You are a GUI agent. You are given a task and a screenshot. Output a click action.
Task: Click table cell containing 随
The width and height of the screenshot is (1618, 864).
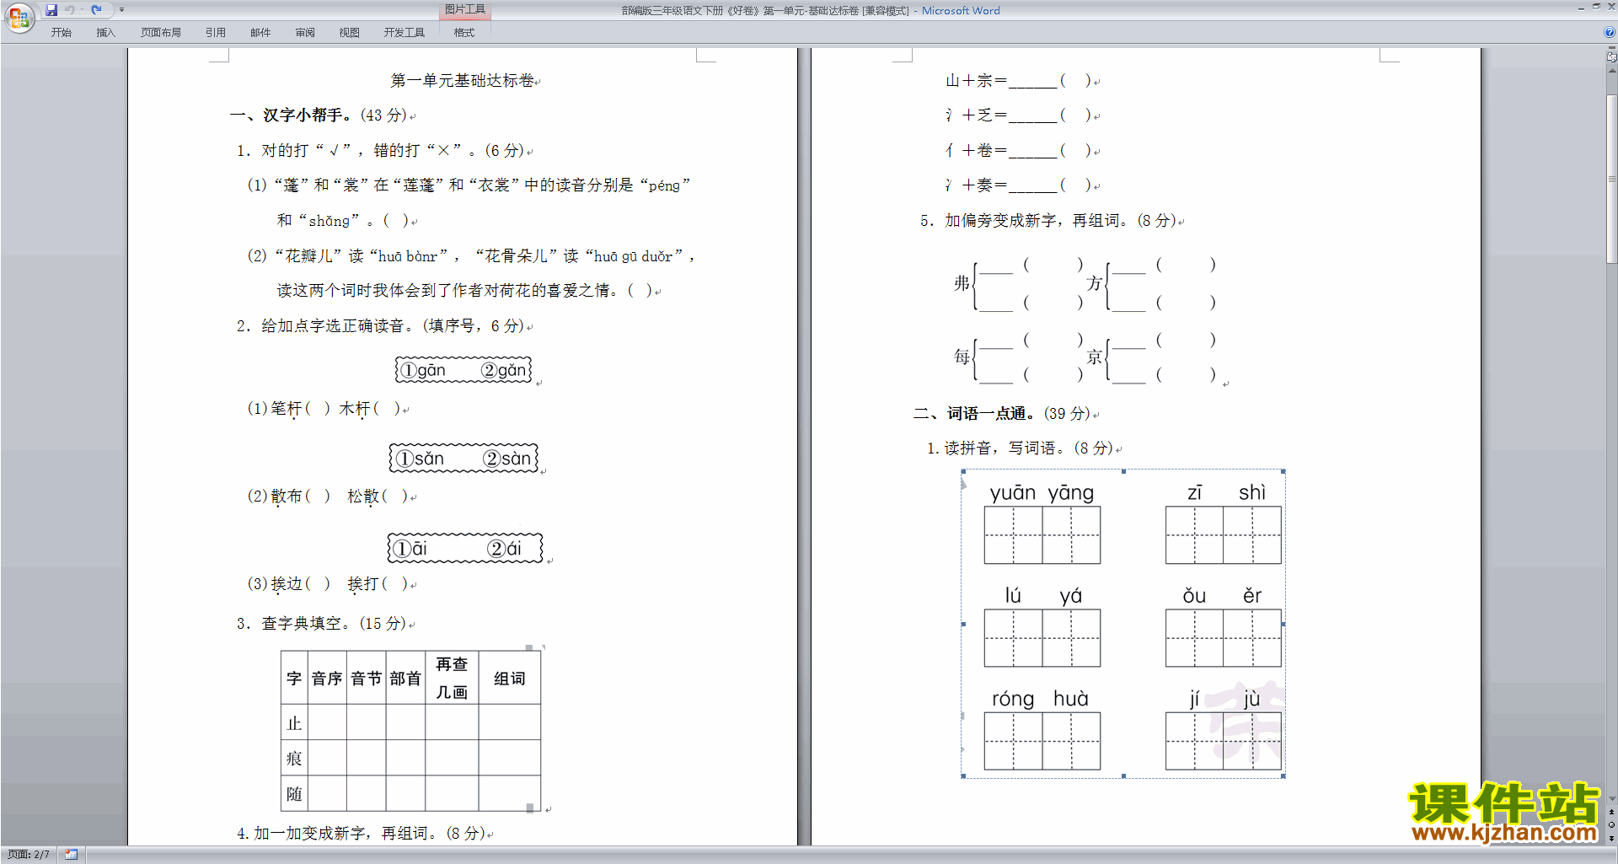pyautogui.click(x=294, y=794)
